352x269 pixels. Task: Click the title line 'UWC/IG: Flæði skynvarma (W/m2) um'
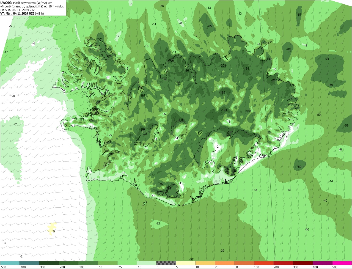coord(26,2)
